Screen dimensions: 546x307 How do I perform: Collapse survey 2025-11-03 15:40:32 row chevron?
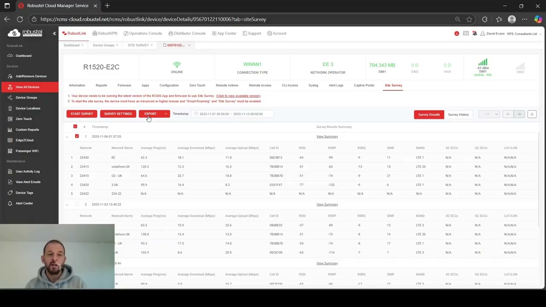point(67,205)
